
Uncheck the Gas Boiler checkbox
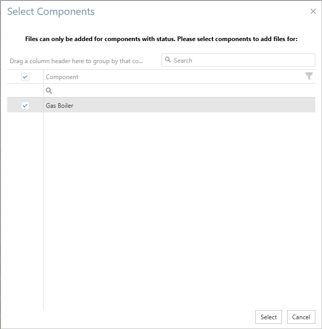pyautogui.click(x=25, y=106)
